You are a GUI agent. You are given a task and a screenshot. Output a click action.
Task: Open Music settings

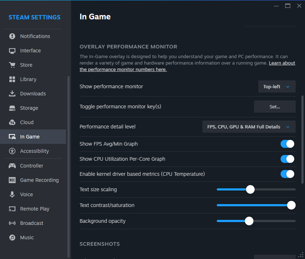[33, 237]
